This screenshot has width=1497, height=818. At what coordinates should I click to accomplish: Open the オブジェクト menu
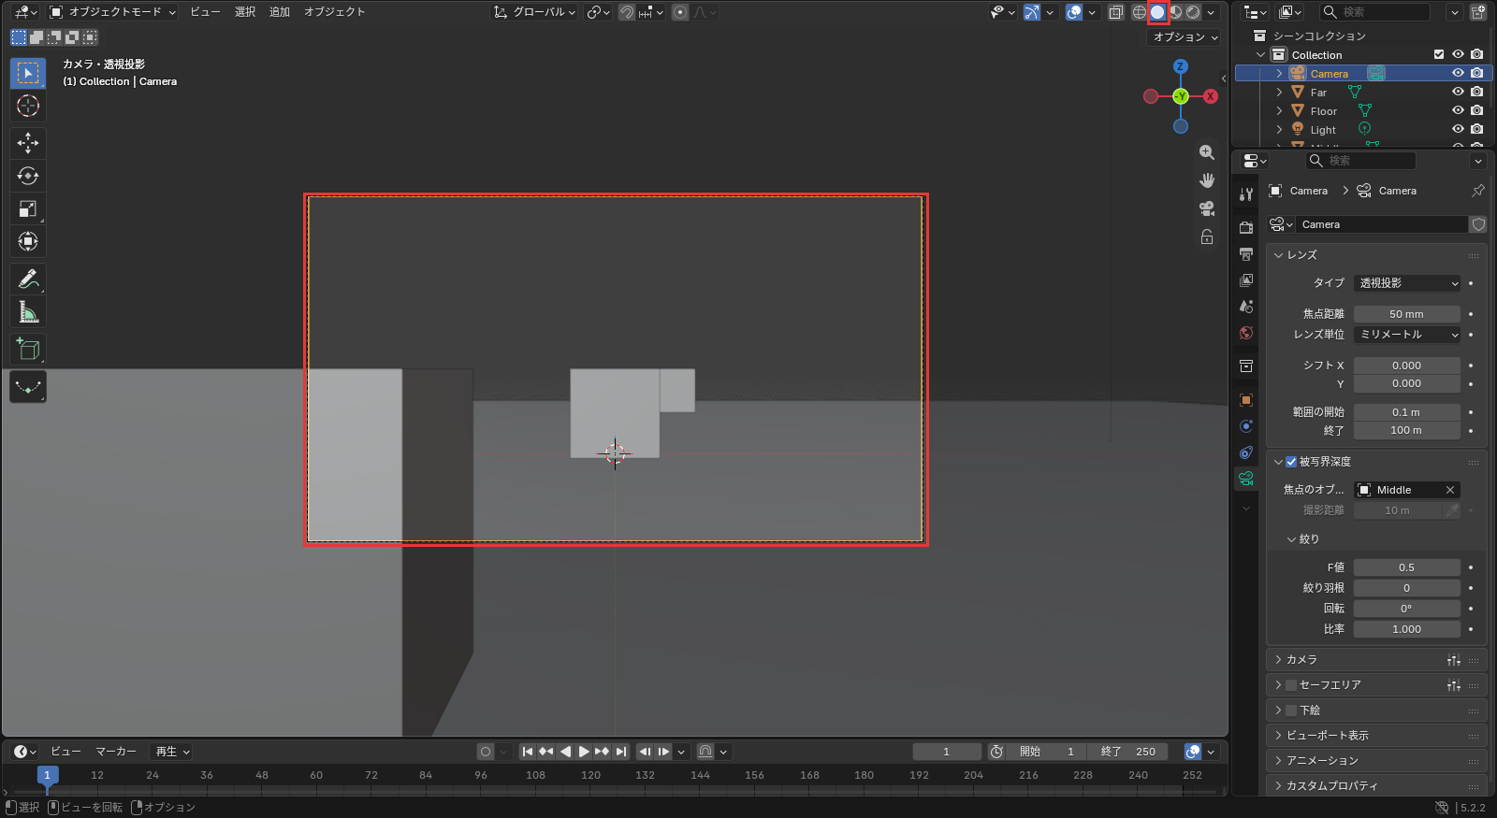(334, 12)
